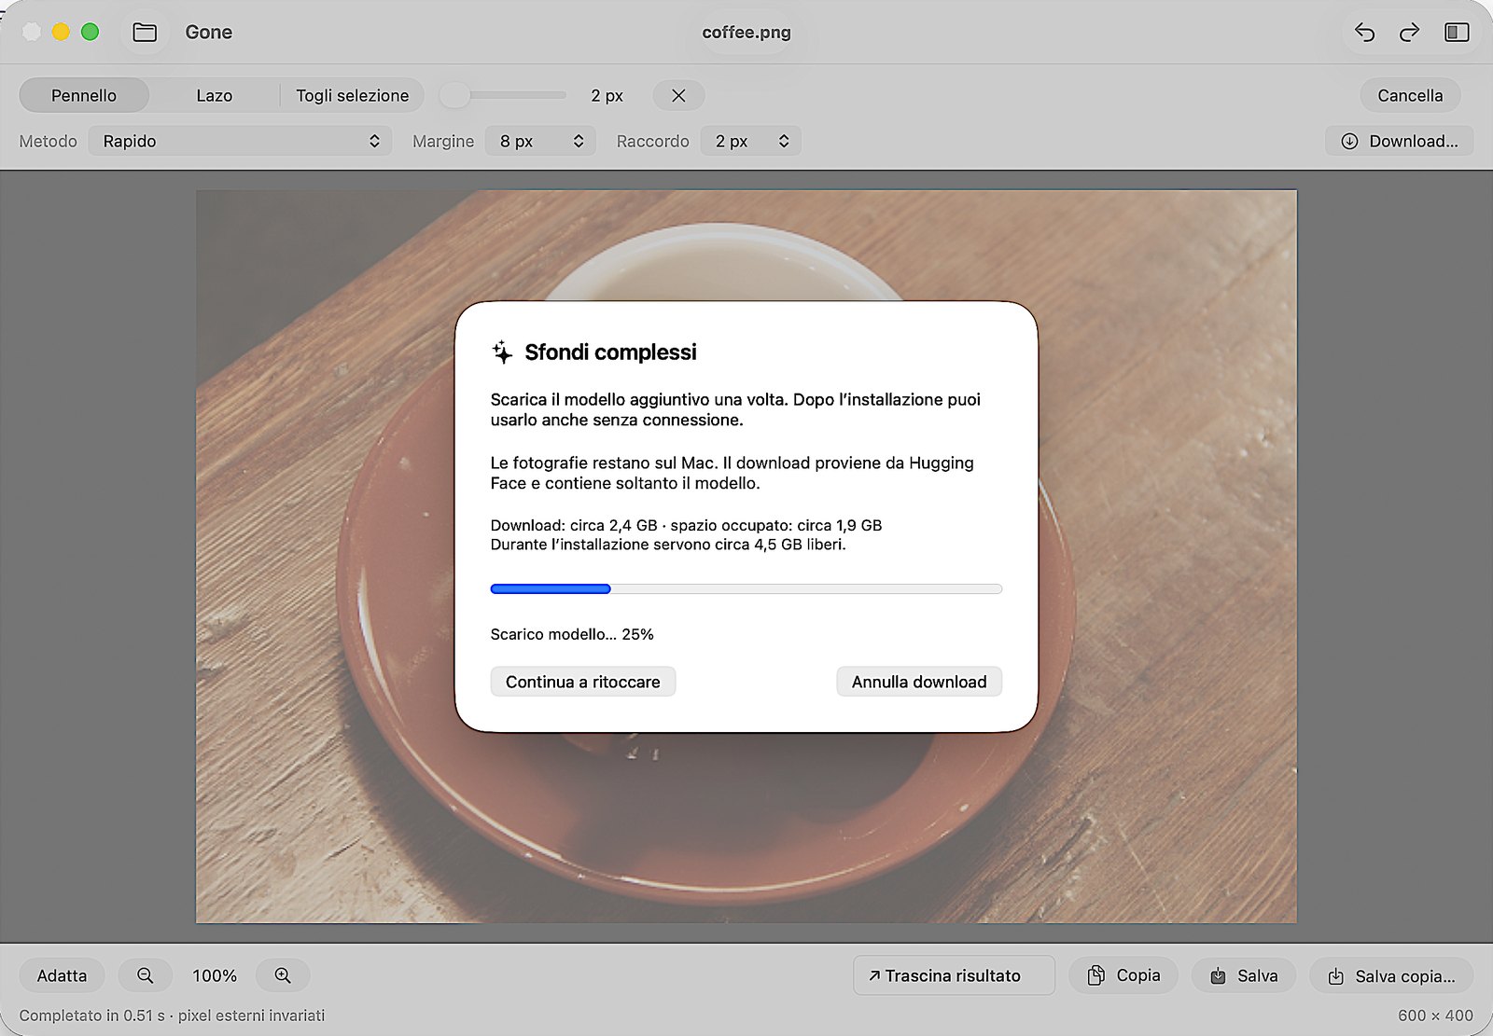The height and width of the screenshot is (1036, 1493).
Task: Click Annulla download
Action: 919,682
